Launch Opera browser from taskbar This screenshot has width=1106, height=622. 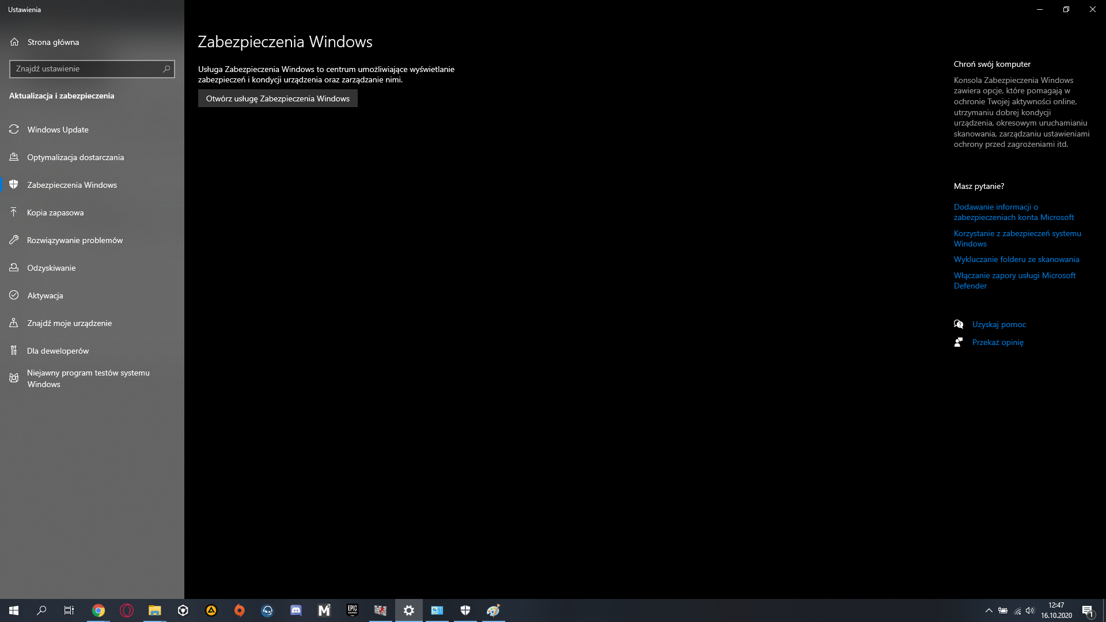pyautogui.click(x=127, y=610)
